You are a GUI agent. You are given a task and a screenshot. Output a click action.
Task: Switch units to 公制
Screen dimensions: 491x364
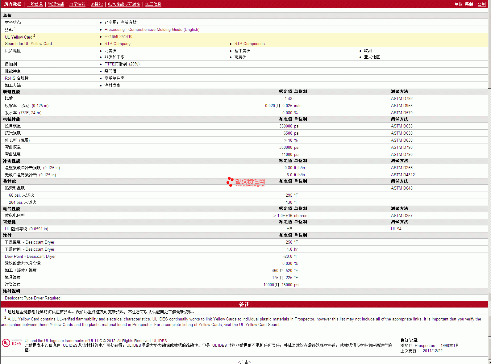pyautogui.click(x=482, y=4)
